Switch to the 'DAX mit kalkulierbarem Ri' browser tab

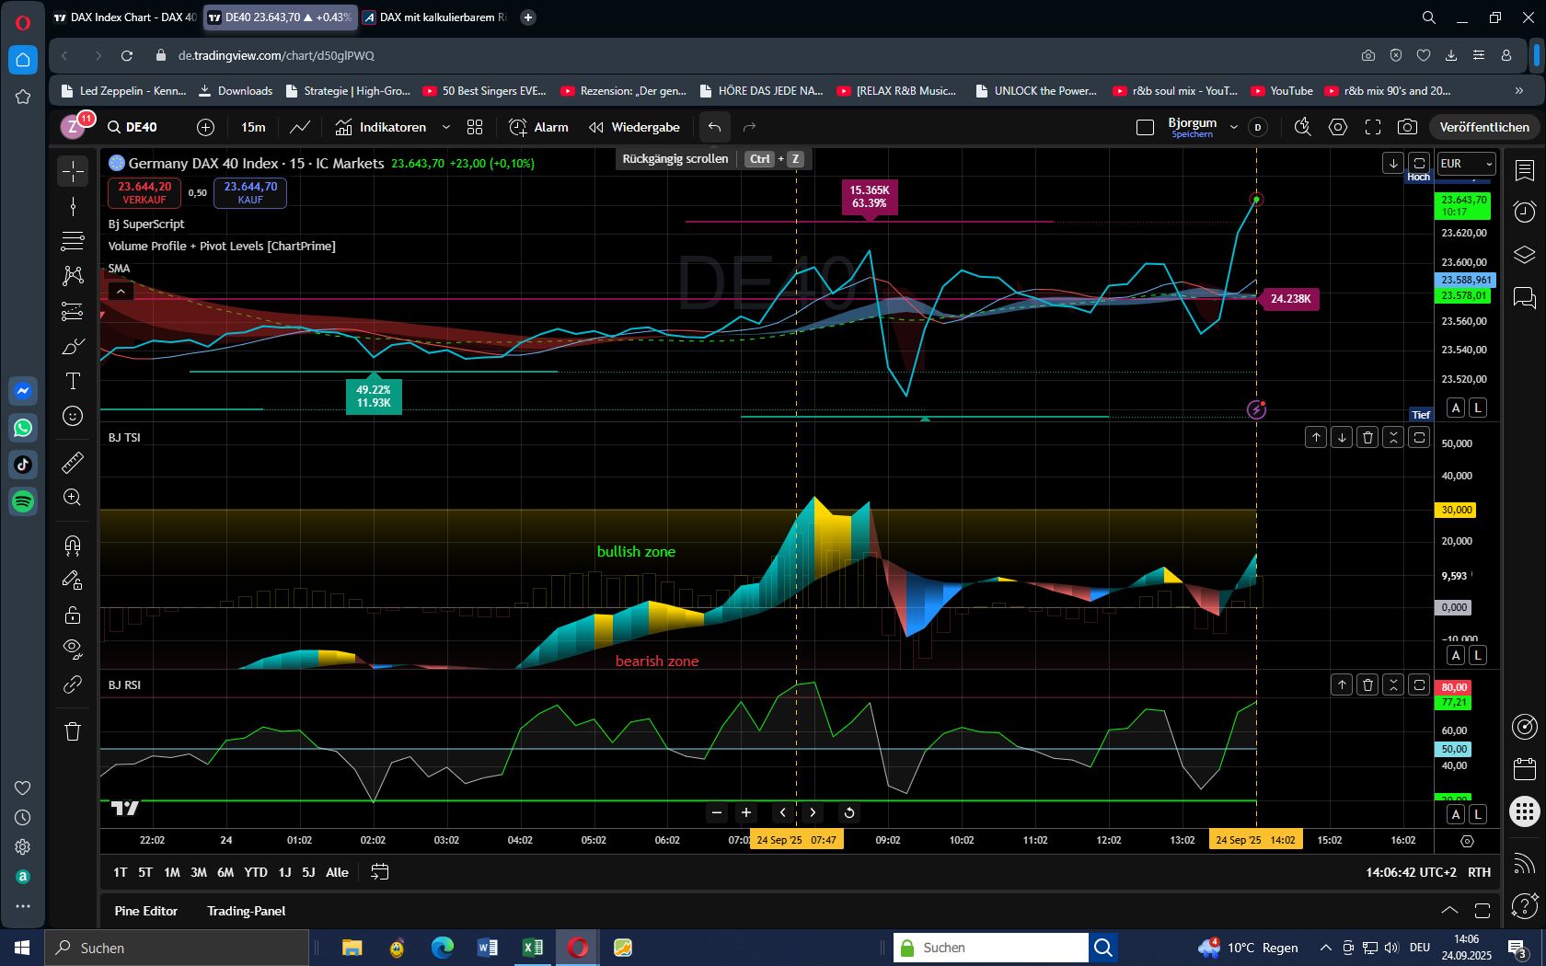tap(433, 17)
